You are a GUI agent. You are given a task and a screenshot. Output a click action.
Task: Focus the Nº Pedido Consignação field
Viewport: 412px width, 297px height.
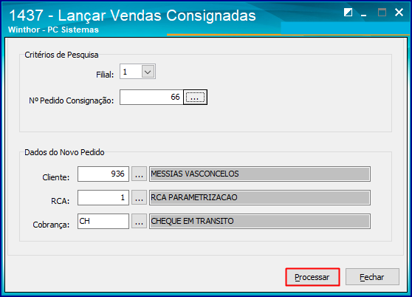pos(151,98)
